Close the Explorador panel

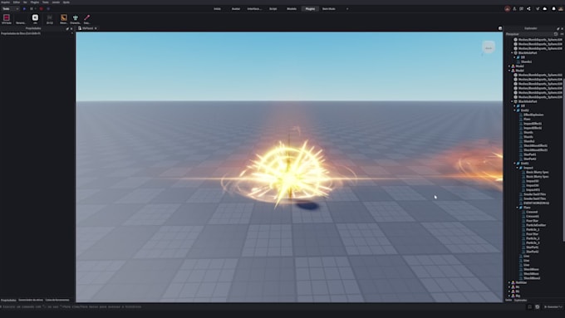coord(562,28)
